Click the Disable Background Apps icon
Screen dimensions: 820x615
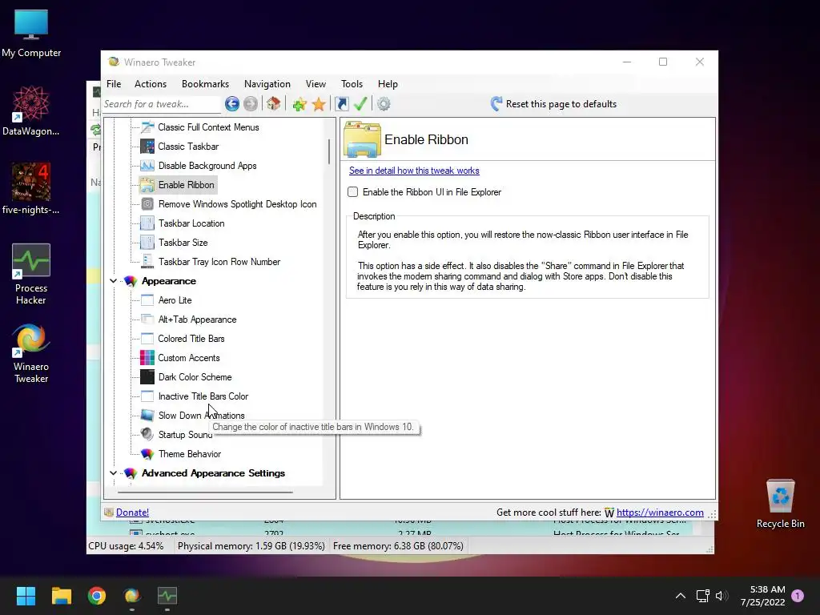147,166
